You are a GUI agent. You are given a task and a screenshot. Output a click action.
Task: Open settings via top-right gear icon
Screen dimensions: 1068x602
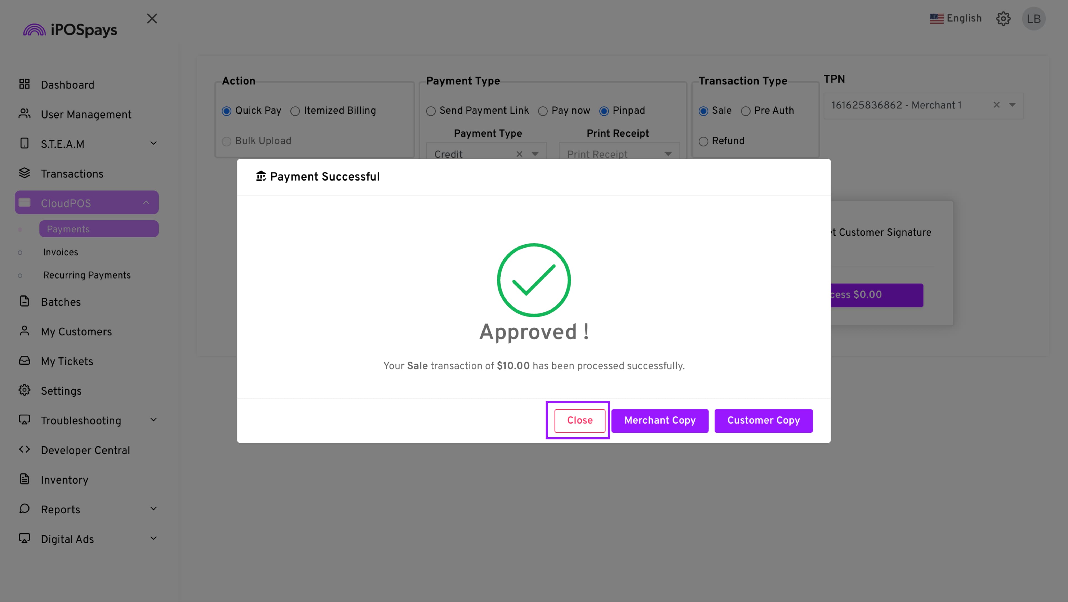click(1003, 19)
